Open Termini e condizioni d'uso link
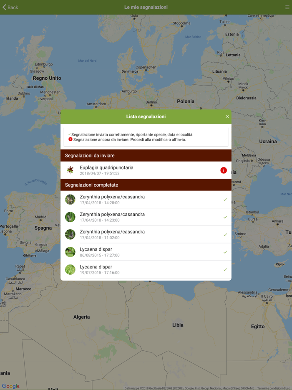 [274, 388]
